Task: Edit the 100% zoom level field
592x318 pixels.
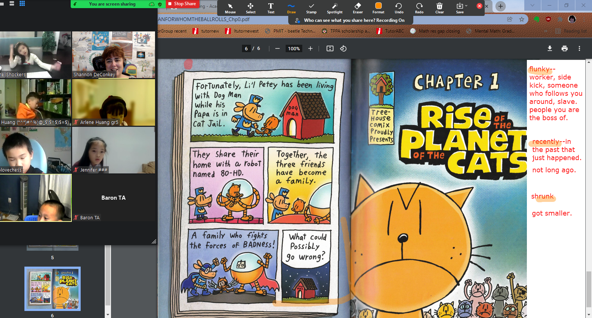Action: coord(294,48)
